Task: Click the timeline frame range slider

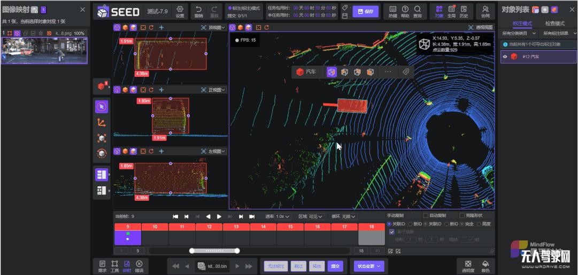Action: point(214,250)
